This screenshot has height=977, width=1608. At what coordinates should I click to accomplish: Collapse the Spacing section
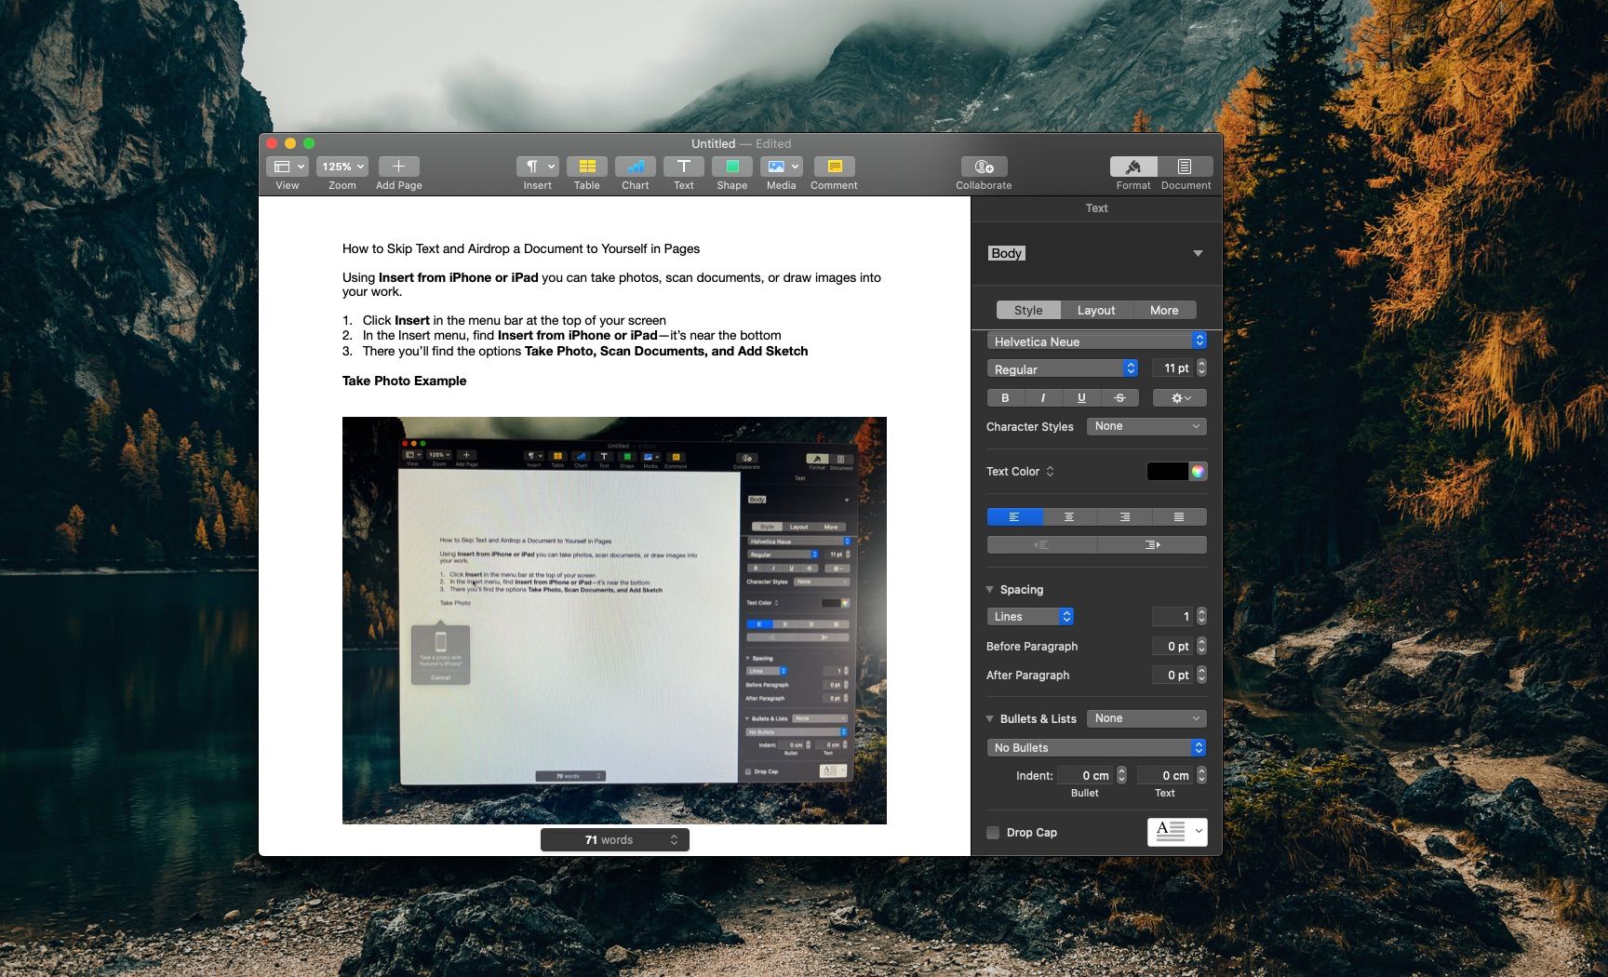tap(990, 589)
